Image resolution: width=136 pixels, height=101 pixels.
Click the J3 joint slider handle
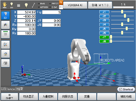tap(128, 20)
